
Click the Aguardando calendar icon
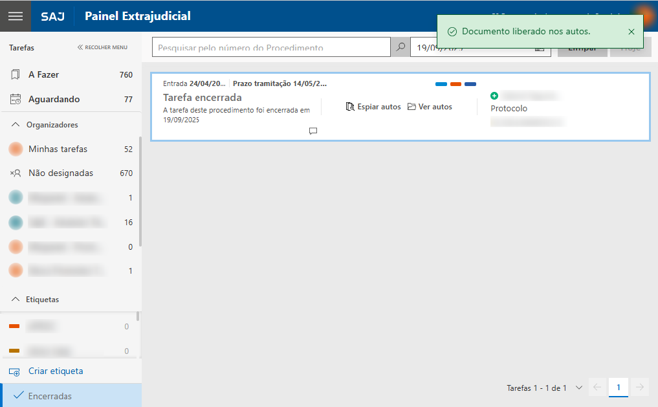pos(16,100)
